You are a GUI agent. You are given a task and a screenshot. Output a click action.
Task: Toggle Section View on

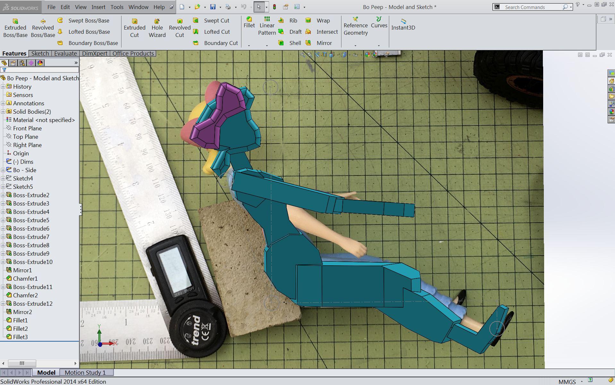click(x=324, y=55)
